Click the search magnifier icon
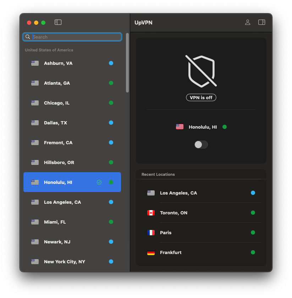The width and height of the screenshot is (292, 298). click(x=28, y=37)
